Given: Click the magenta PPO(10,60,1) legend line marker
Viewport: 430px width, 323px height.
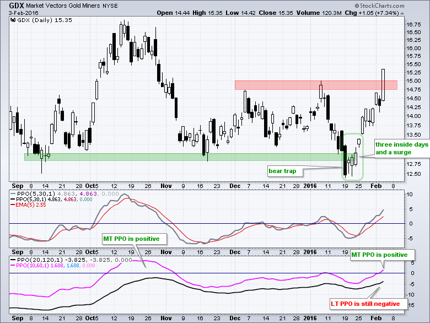Looking at the screenshot, I should pos(13,266).
